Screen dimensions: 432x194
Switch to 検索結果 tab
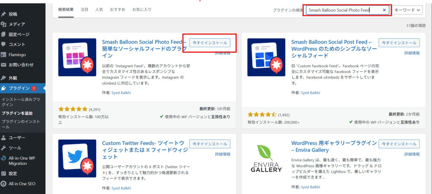click(66, 10)
